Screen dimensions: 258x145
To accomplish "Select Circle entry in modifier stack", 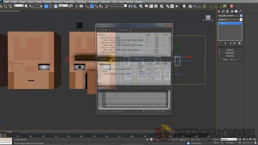I will point(230,23).
